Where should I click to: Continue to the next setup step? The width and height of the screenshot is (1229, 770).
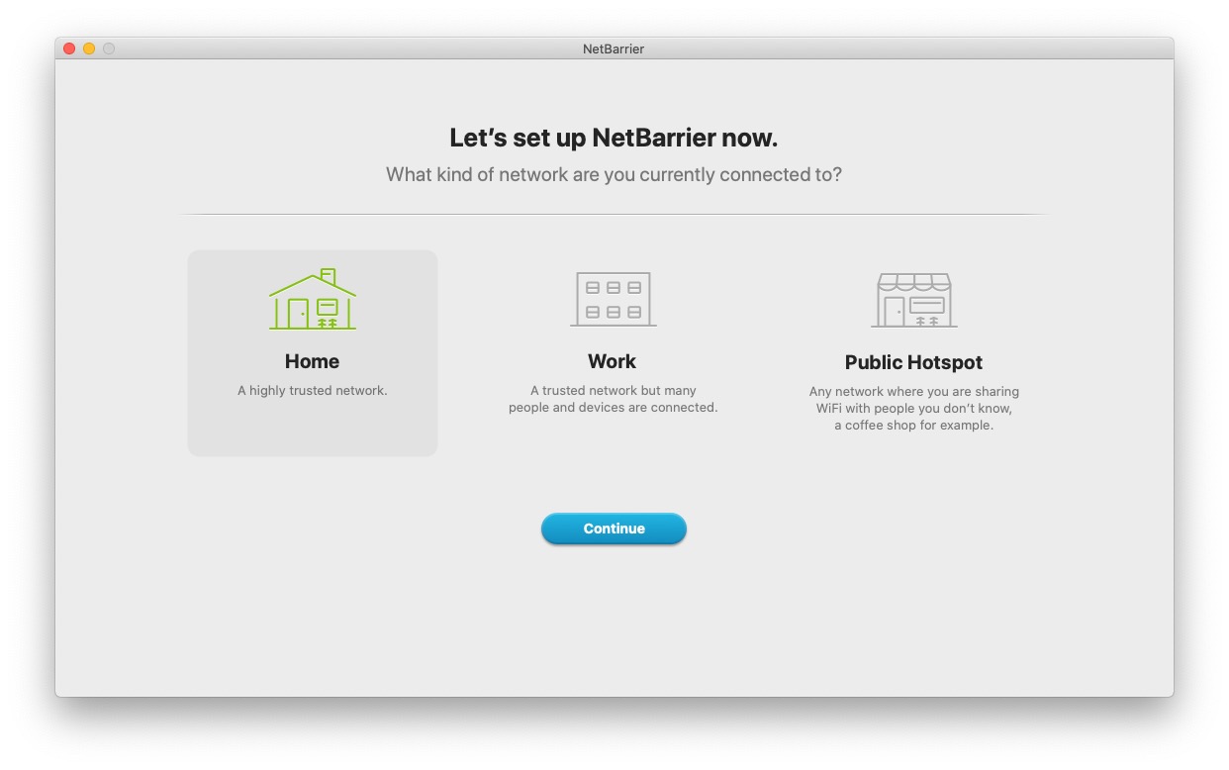tap(614, 529)
